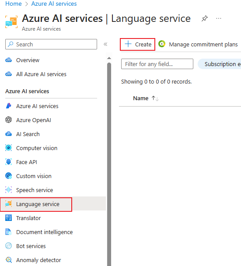The image size is (241, 266).
Task: Click the Create plus button
Action: (137, 44)
